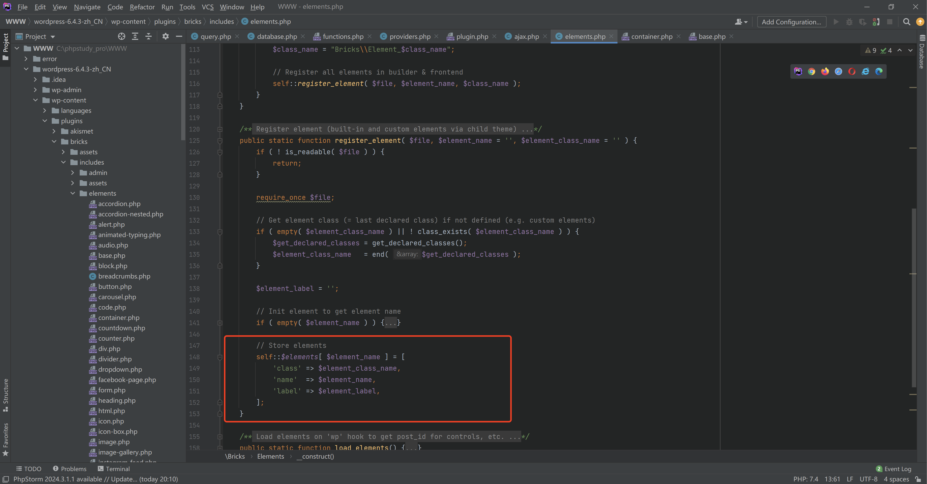Click Listen for PHP Debug Connections icon
927x484 pixels.
pos(876,22)
